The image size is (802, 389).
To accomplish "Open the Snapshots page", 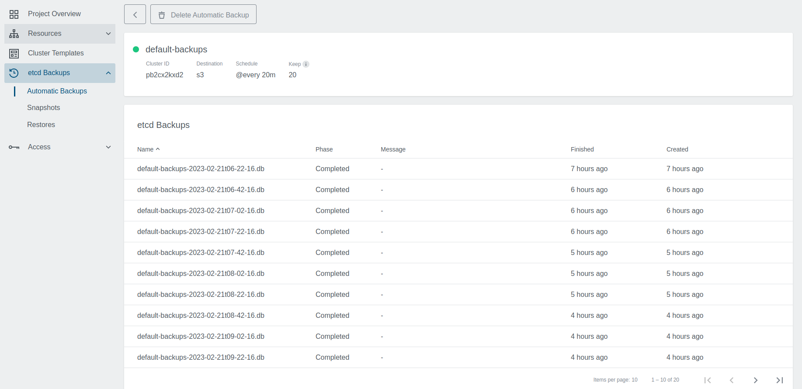I will 44,108.
